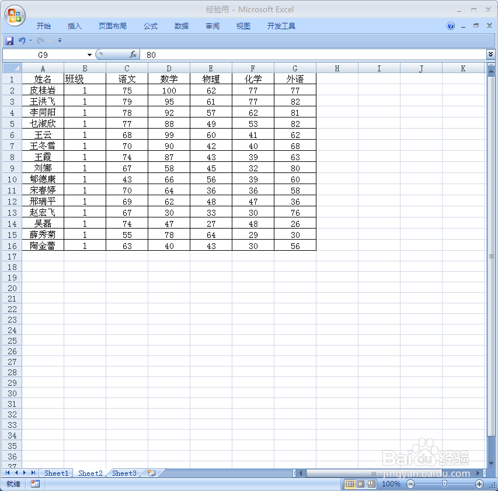
Task: Go to next sheet navigation arrow
Action: pyautogui.click(x=25, y=473)
